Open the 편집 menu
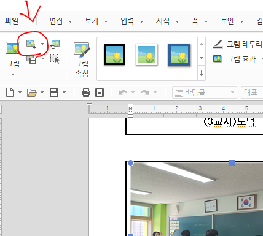Image resolution: width=263 pixels, height=236 pixels. [56, 21]
